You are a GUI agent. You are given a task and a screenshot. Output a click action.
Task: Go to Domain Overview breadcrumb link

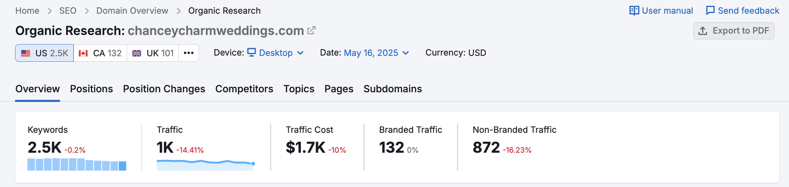coord(132,10)
